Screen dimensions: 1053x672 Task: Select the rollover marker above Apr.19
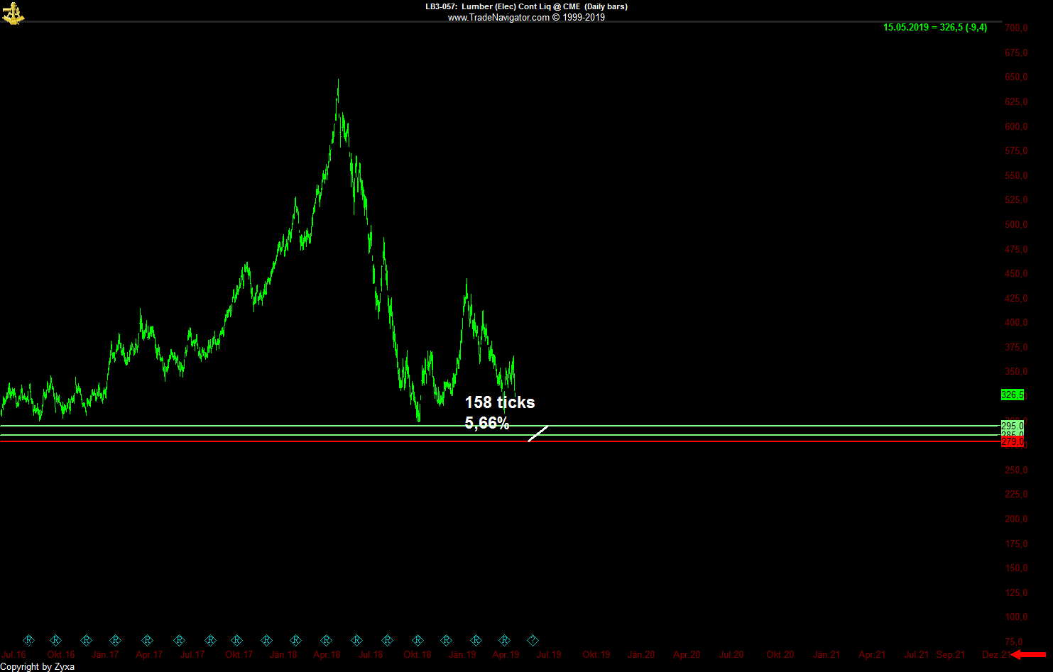(504, 640)
